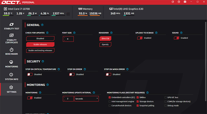Screen dimensions: 207x114
Task: Click the Intel UHD Graphics card icon
Action: tap(111, 9)
